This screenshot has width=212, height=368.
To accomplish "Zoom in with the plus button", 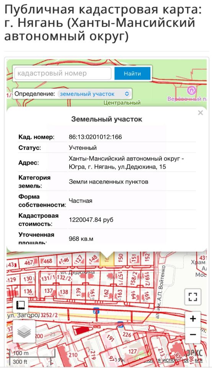I will click(x=193, y=319).
